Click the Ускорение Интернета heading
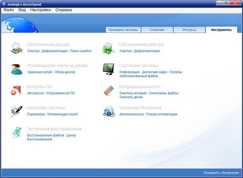Image resolution: width=243 pixels, height=178 pixels. (x=140, y=108)
